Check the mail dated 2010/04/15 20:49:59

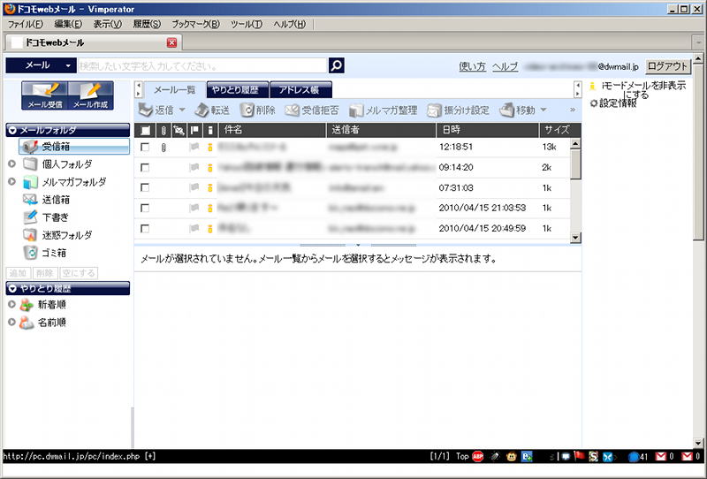pos(145,229)
